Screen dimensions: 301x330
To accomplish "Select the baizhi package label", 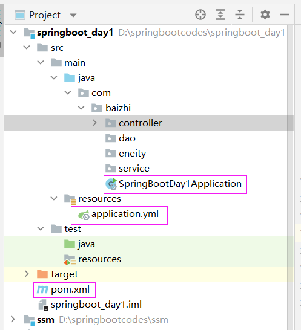I will pyautogui.click(x=118, y=108).
